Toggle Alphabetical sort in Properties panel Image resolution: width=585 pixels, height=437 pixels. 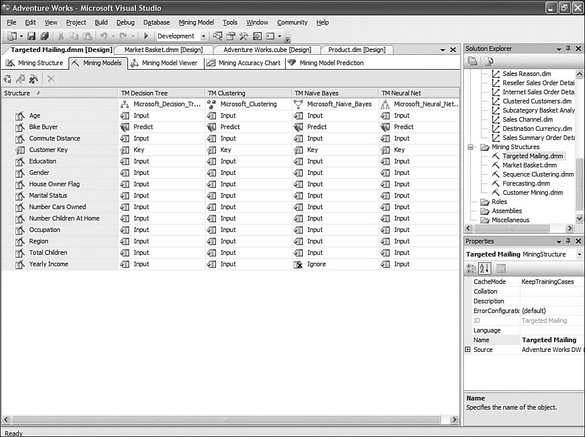click(484, 268)
